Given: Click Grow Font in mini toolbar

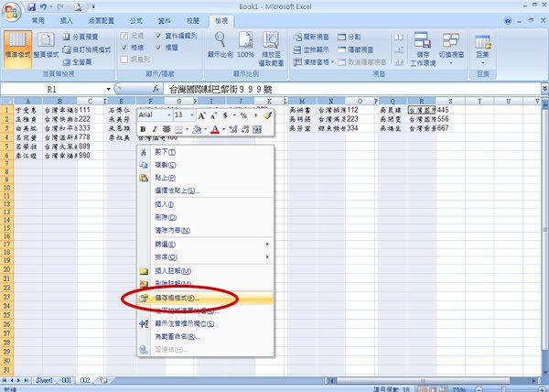Looking at the screenshot, I should [201, 115].
